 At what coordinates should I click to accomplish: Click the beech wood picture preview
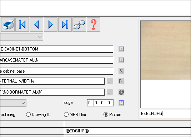pyautogui.click(x=166, y=51)
